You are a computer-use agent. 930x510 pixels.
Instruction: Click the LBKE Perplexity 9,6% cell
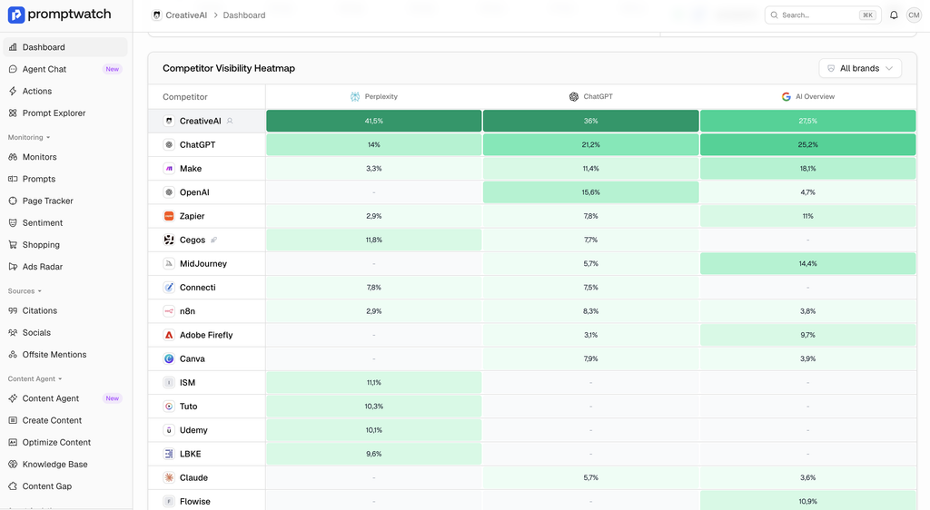373,454
